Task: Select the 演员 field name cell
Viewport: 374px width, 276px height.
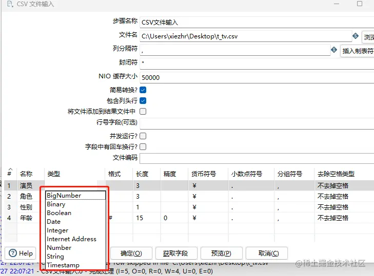Action: pos(31,185)
